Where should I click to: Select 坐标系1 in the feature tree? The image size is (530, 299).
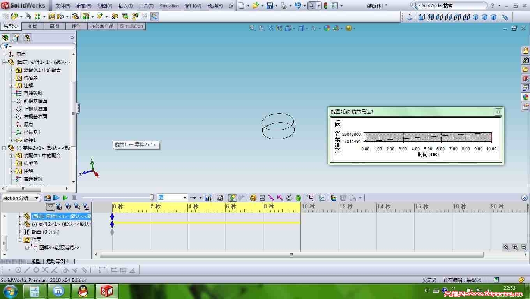pyautogui.click(x=32, y=132)
